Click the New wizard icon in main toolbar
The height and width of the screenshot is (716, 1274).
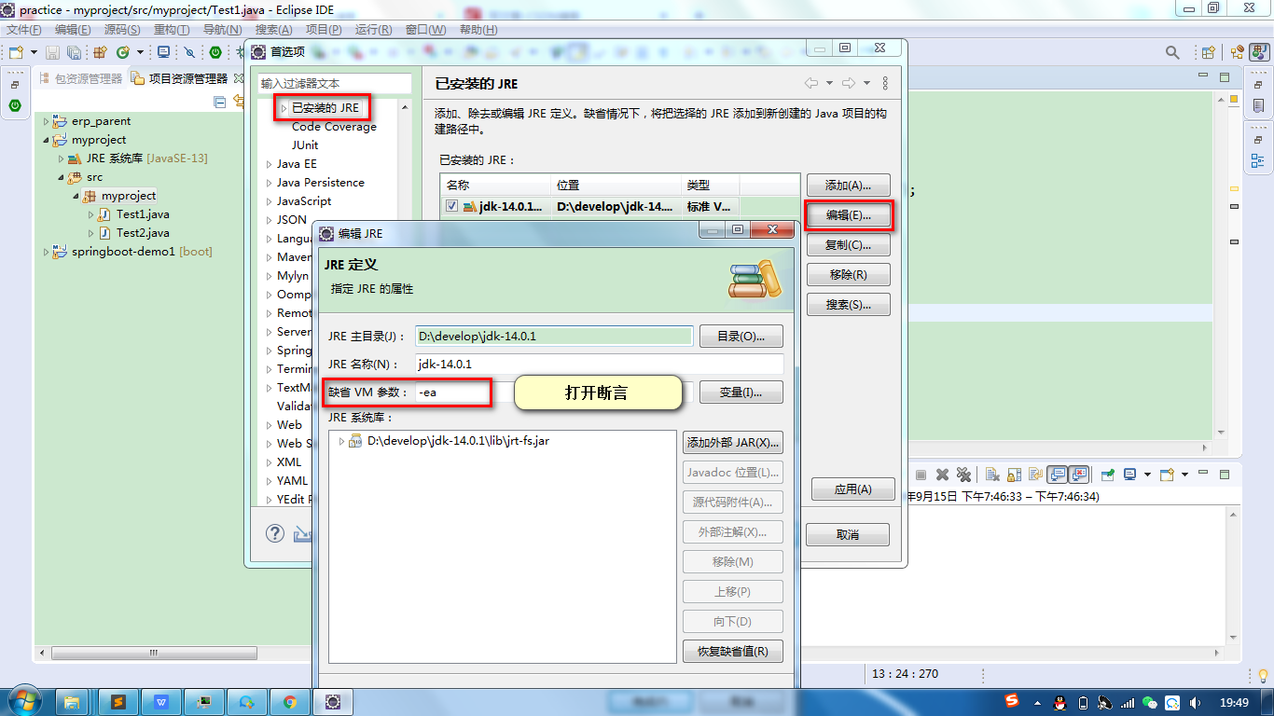(x=16, y=52)
